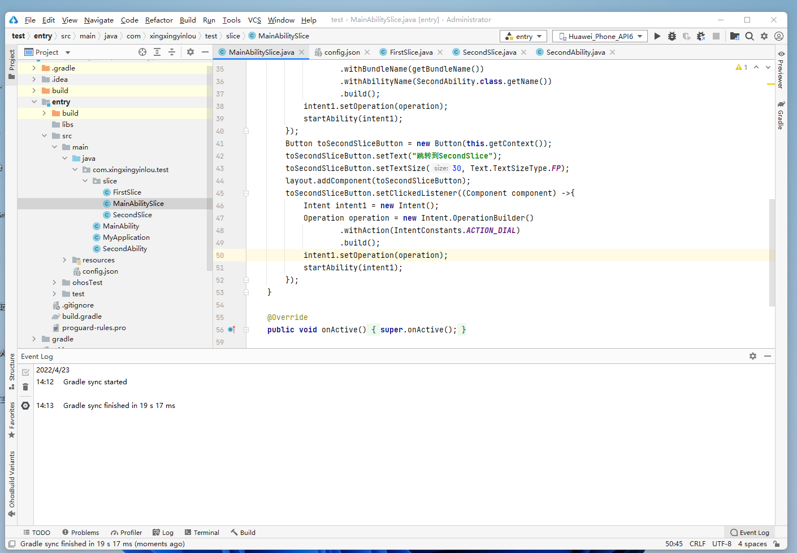This screenshot has width=797, height=553.
Task: Select proguard-rules.pro file in tree
Action: coord(94,328)
